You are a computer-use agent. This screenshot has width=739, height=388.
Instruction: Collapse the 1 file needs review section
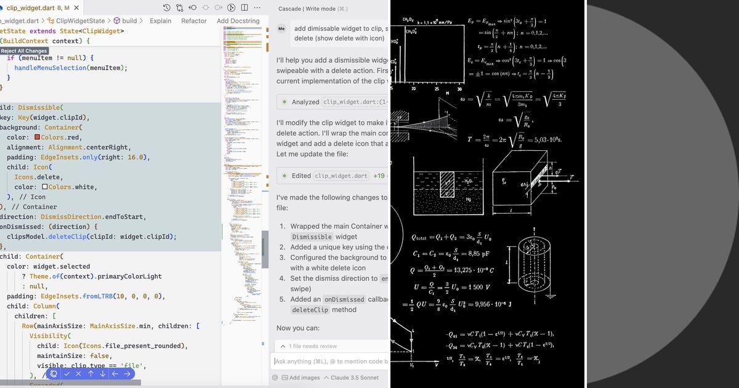[283, 346]
